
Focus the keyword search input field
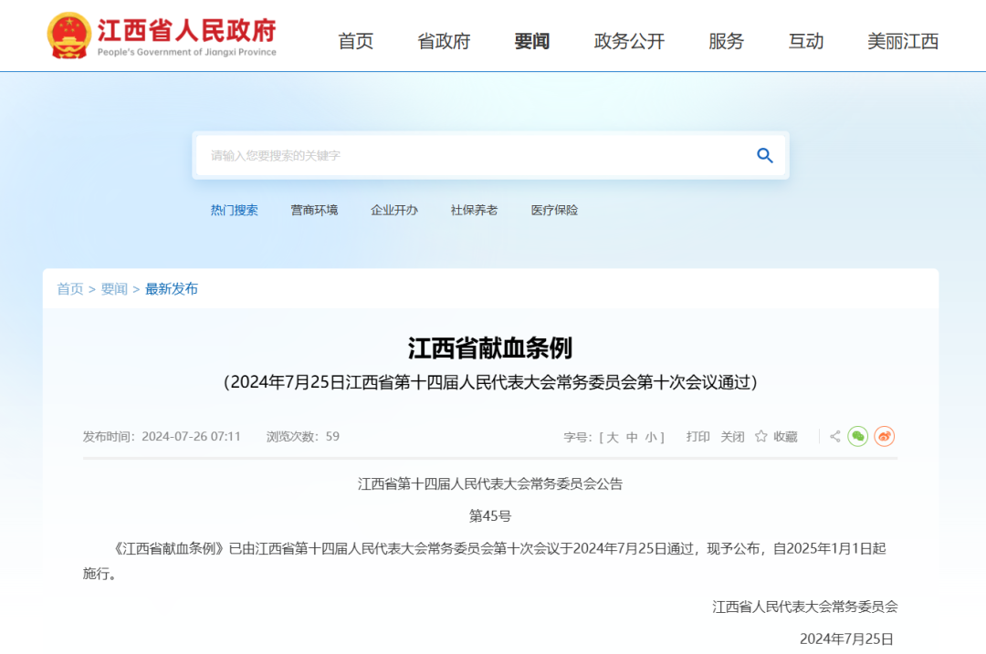click(475, 156)
